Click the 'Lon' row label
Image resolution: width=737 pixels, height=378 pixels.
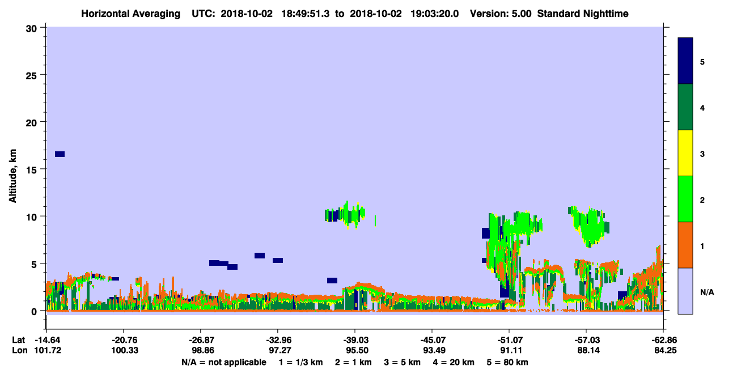click(19, 350)
